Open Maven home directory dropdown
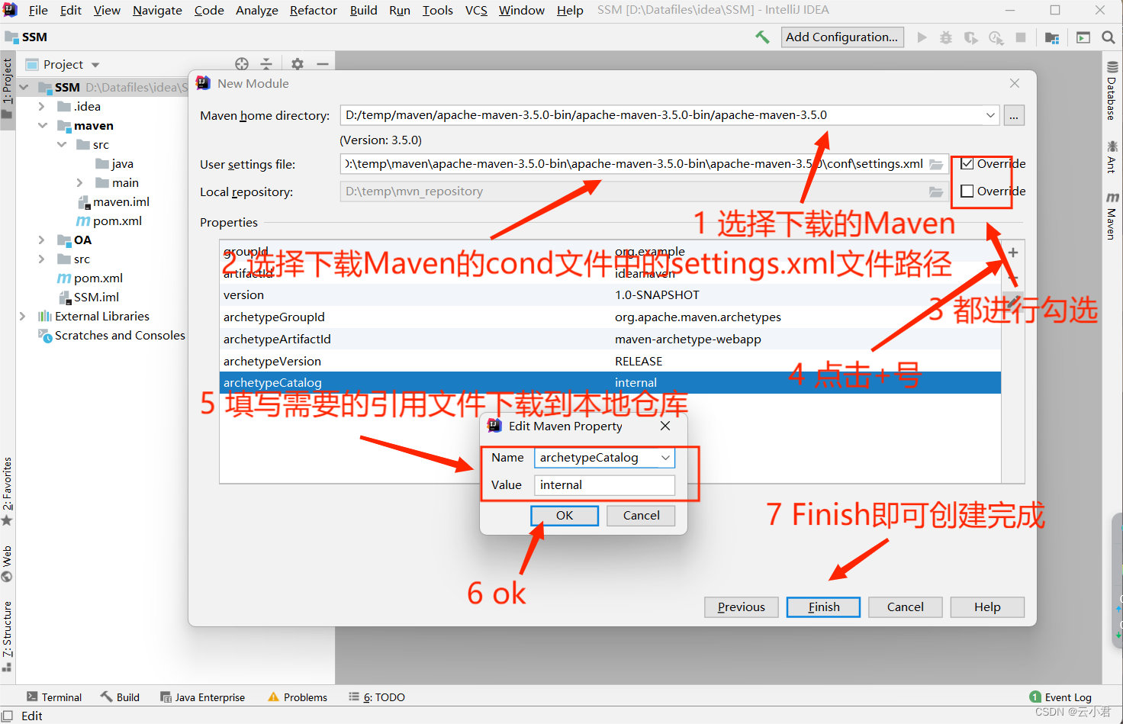1123x724 pixels. point(990,115)
